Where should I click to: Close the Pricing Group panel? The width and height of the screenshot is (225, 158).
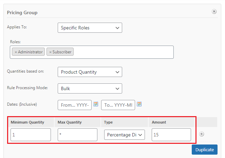tap(214, 11)
